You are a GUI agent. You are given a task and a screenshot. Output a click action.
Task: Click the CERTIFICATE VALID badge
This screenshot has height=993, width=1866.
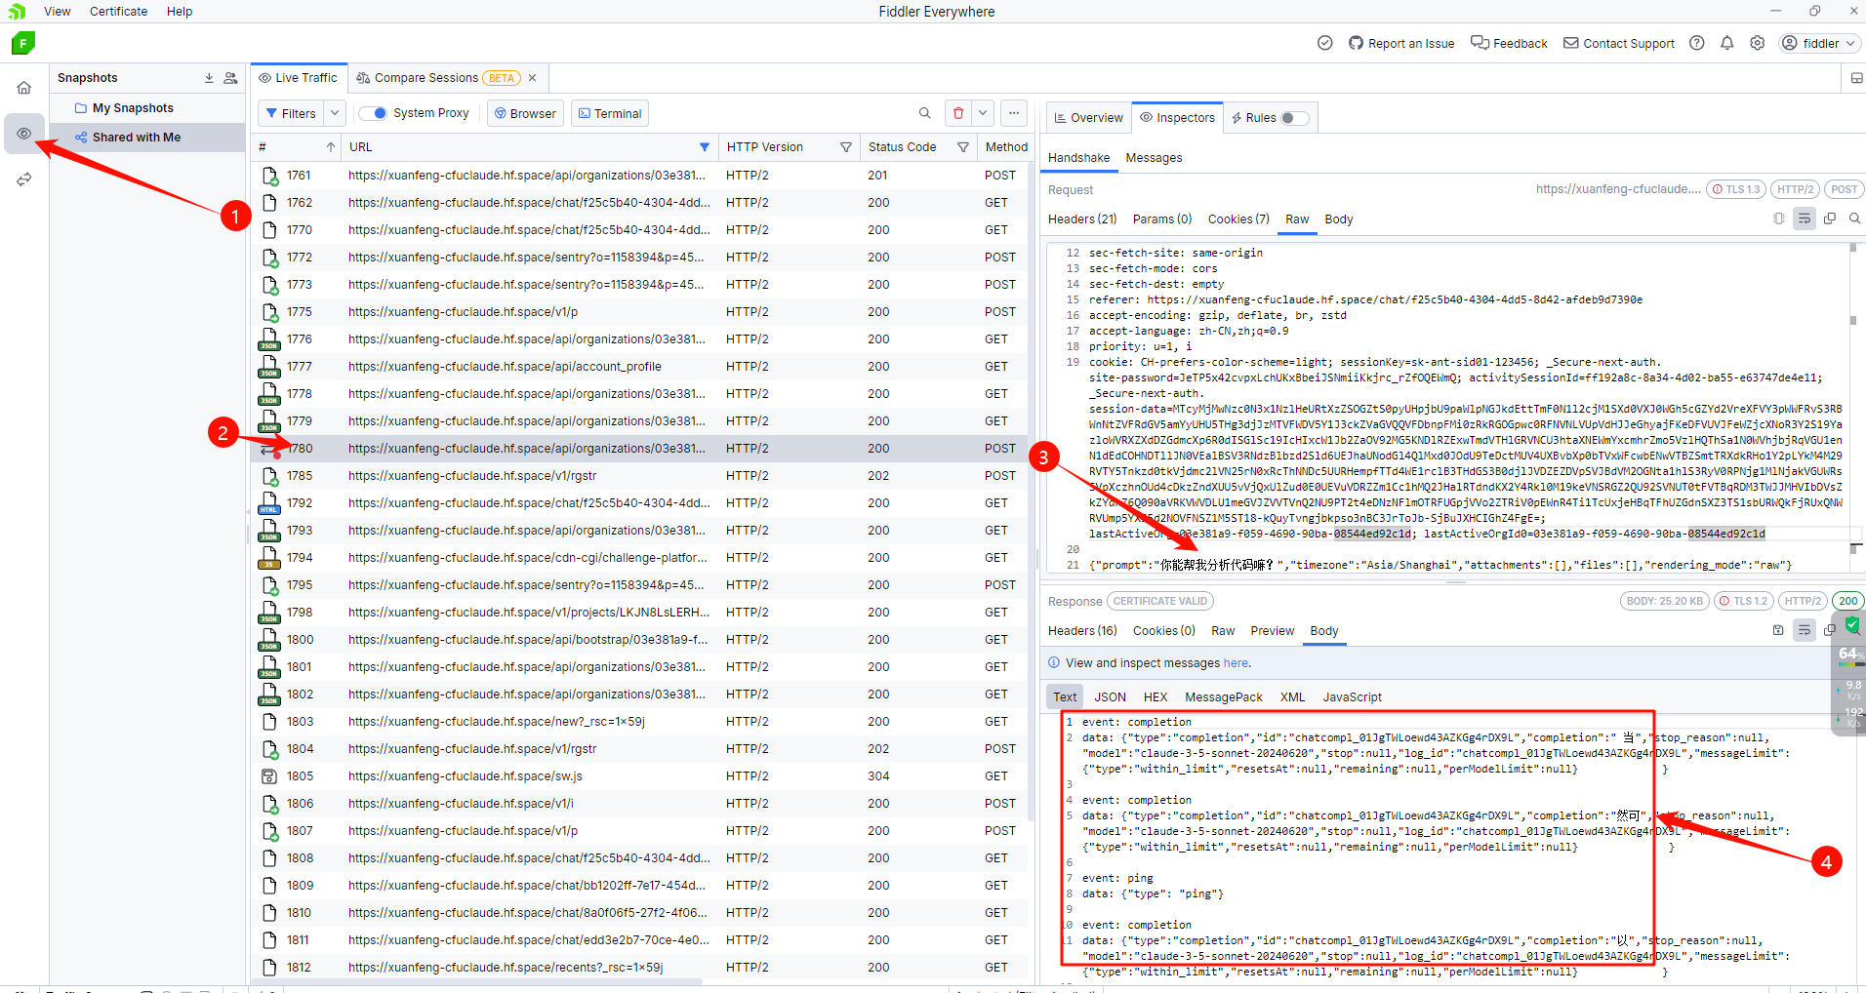(1160, 601)
